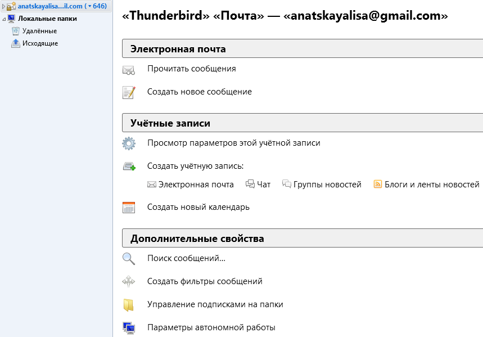The width and height of the screenshot is (483, 337).
Task: Click the Удалённые trash icon
Action: pos(15,31)
